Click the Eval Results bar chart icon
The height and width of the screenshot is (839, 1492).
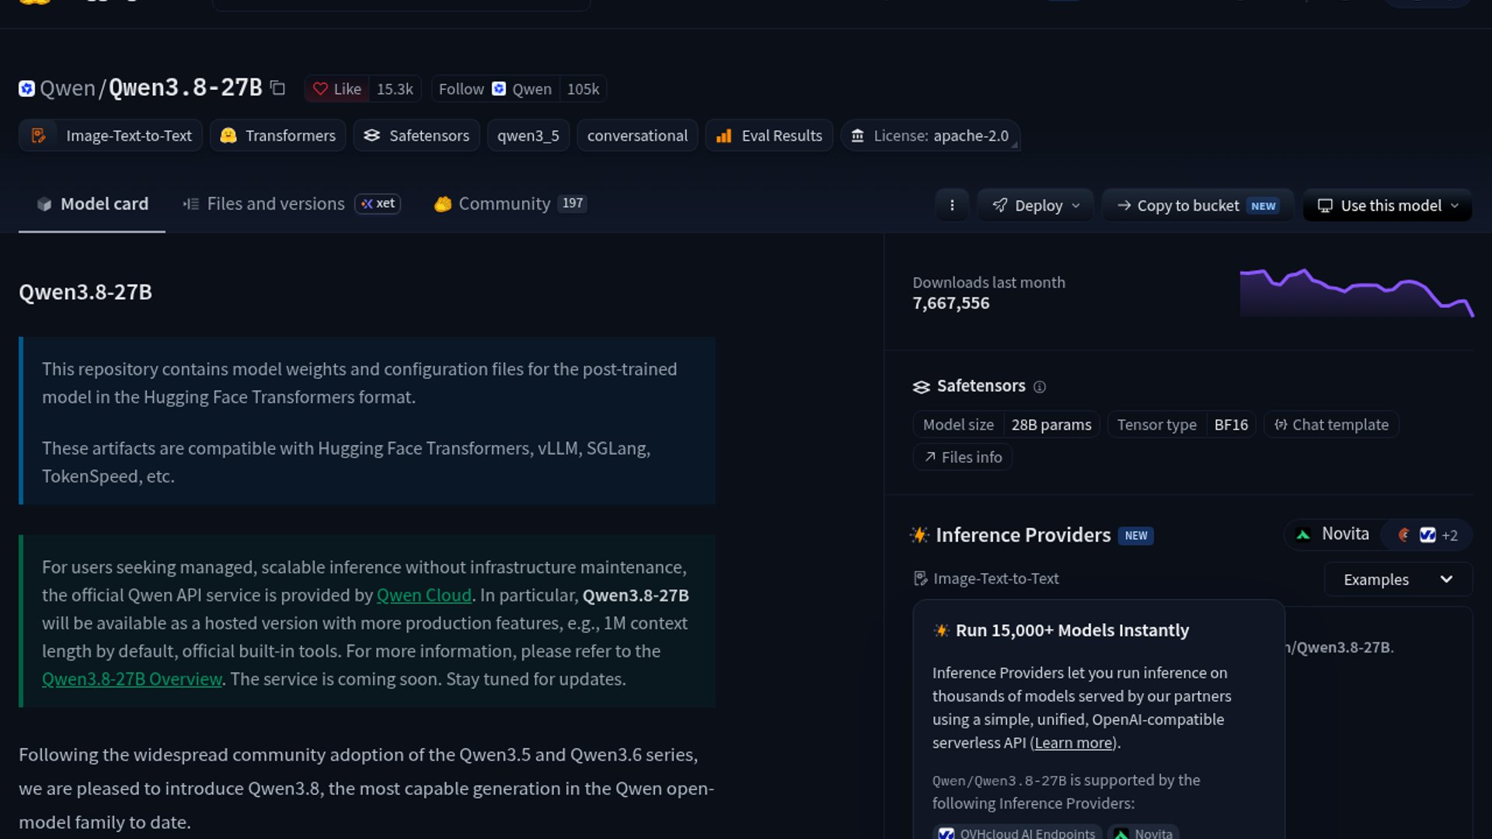723,136
